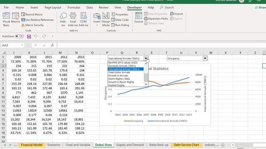The width and height of the screenshot is (266, 149).
Task: Click XML Import
Action: 176,14
